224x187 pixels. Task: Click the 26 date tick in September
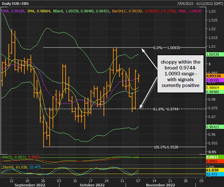point(43,181)
